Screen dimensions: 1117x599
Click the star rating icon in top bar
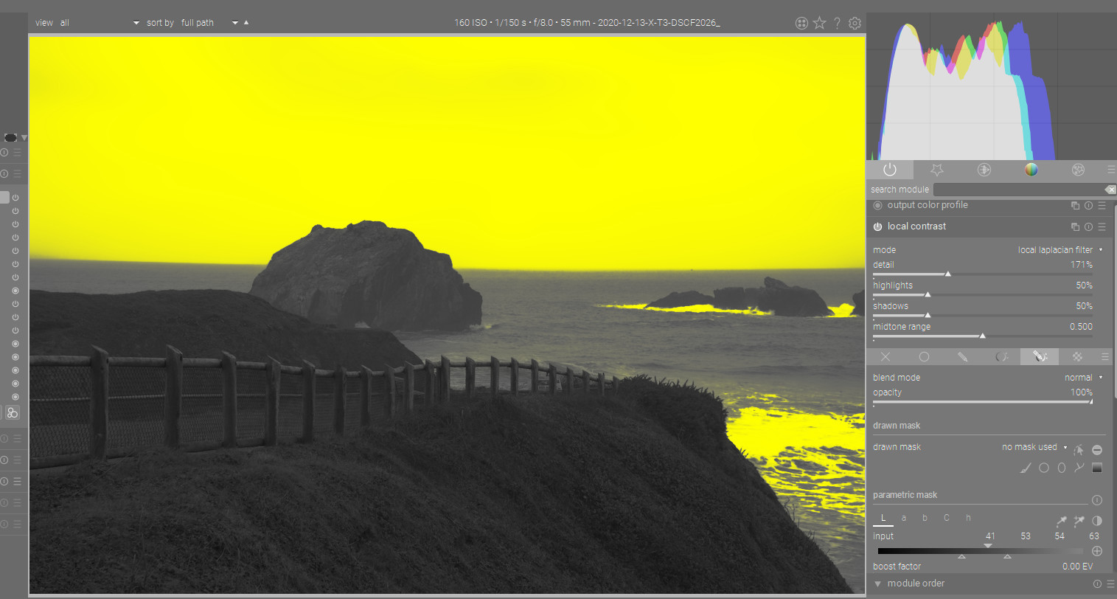[x=819, y=23]
